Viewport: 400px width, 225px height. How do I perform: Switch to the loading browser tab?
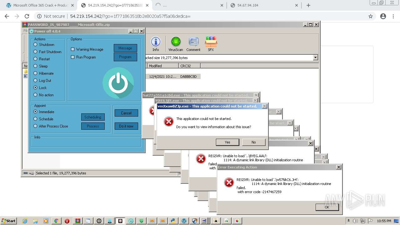[x=189, y=5]
